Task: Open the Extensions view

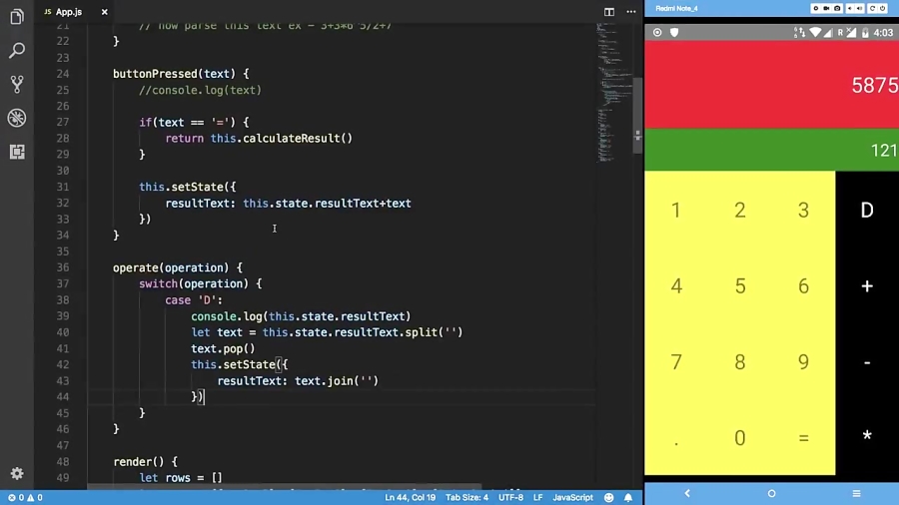Action: click(17, 152)
